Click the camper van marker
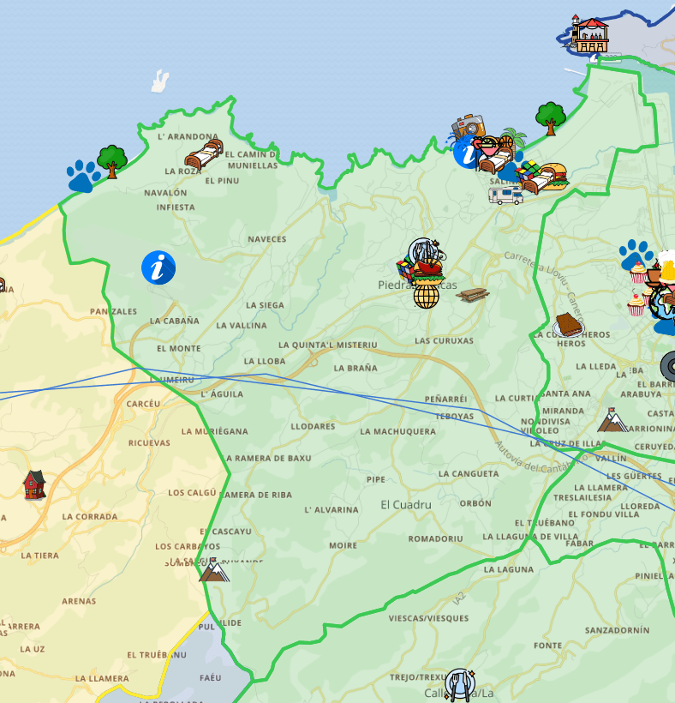Screen dimensions: 675x703 505,195
